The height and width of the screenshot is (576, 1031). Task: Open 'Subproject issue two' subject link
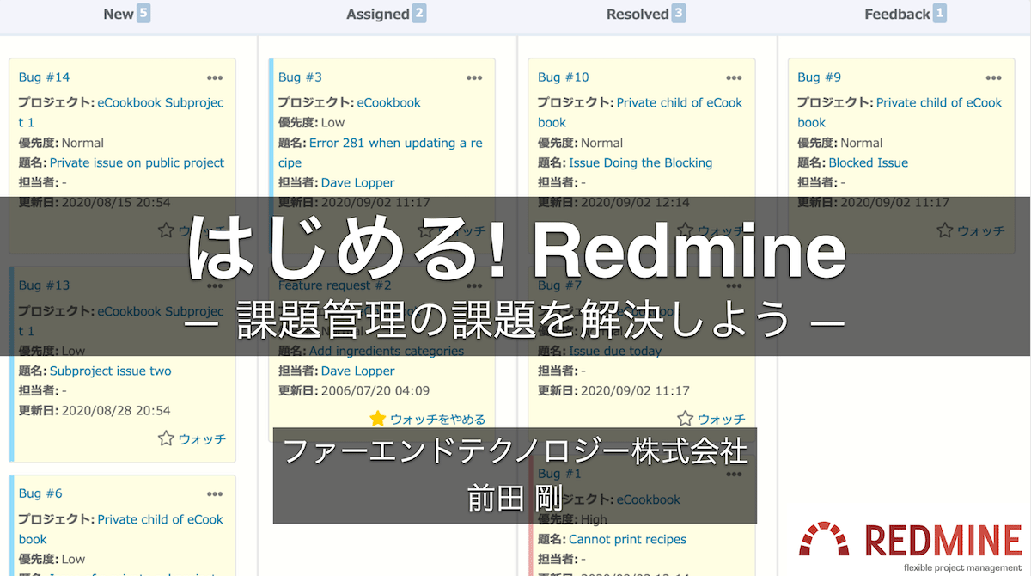[x=110, y=371]
